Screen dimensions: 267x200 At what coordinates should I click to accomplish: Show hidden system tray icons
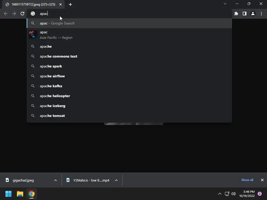click(x=220, y=194)
